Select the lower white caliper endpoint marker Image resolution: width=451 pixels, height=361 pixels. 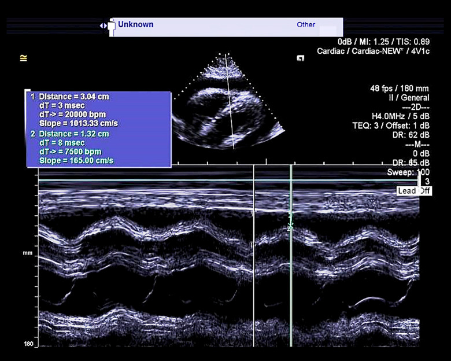pyautogui.click(x=253, y=245)
